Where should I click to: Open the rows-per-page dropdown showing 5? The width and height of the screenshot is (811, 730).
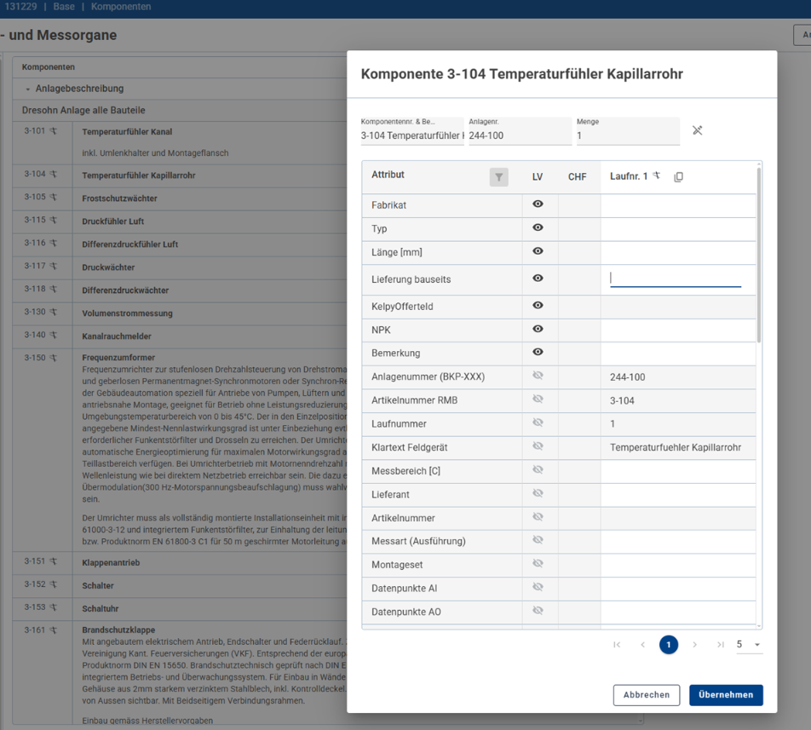click(749, 645)
